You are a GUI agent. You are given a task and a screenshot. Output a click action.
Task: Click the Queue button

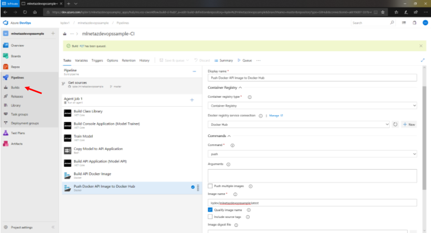(x=246, y=60)
